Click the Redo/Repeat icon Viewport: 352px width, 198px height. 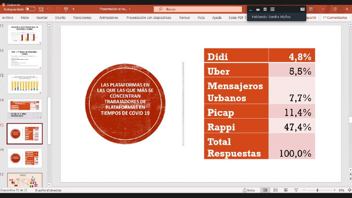59,9
